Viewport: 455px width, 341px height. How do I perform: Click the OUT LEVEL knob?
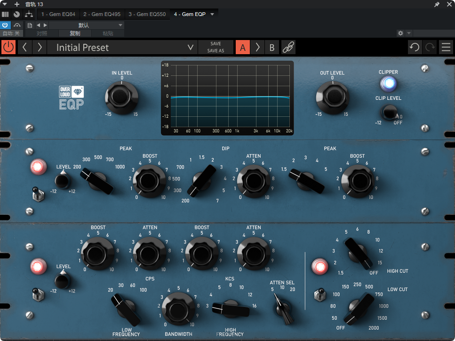point(333,97)
